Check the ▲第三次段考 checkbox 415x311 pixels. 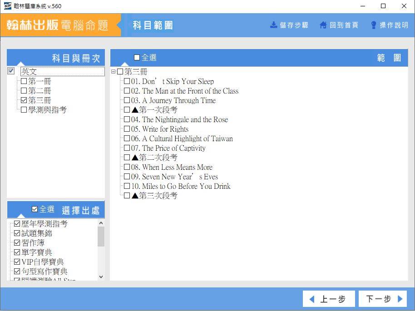pos(127,195)
